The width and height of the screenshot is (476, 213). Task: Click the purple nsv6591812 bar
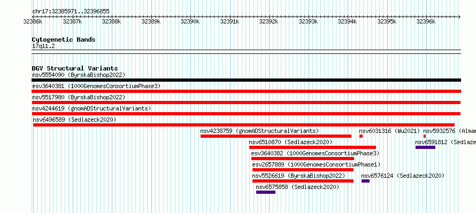pyautogui.click(x=425, y=147)
